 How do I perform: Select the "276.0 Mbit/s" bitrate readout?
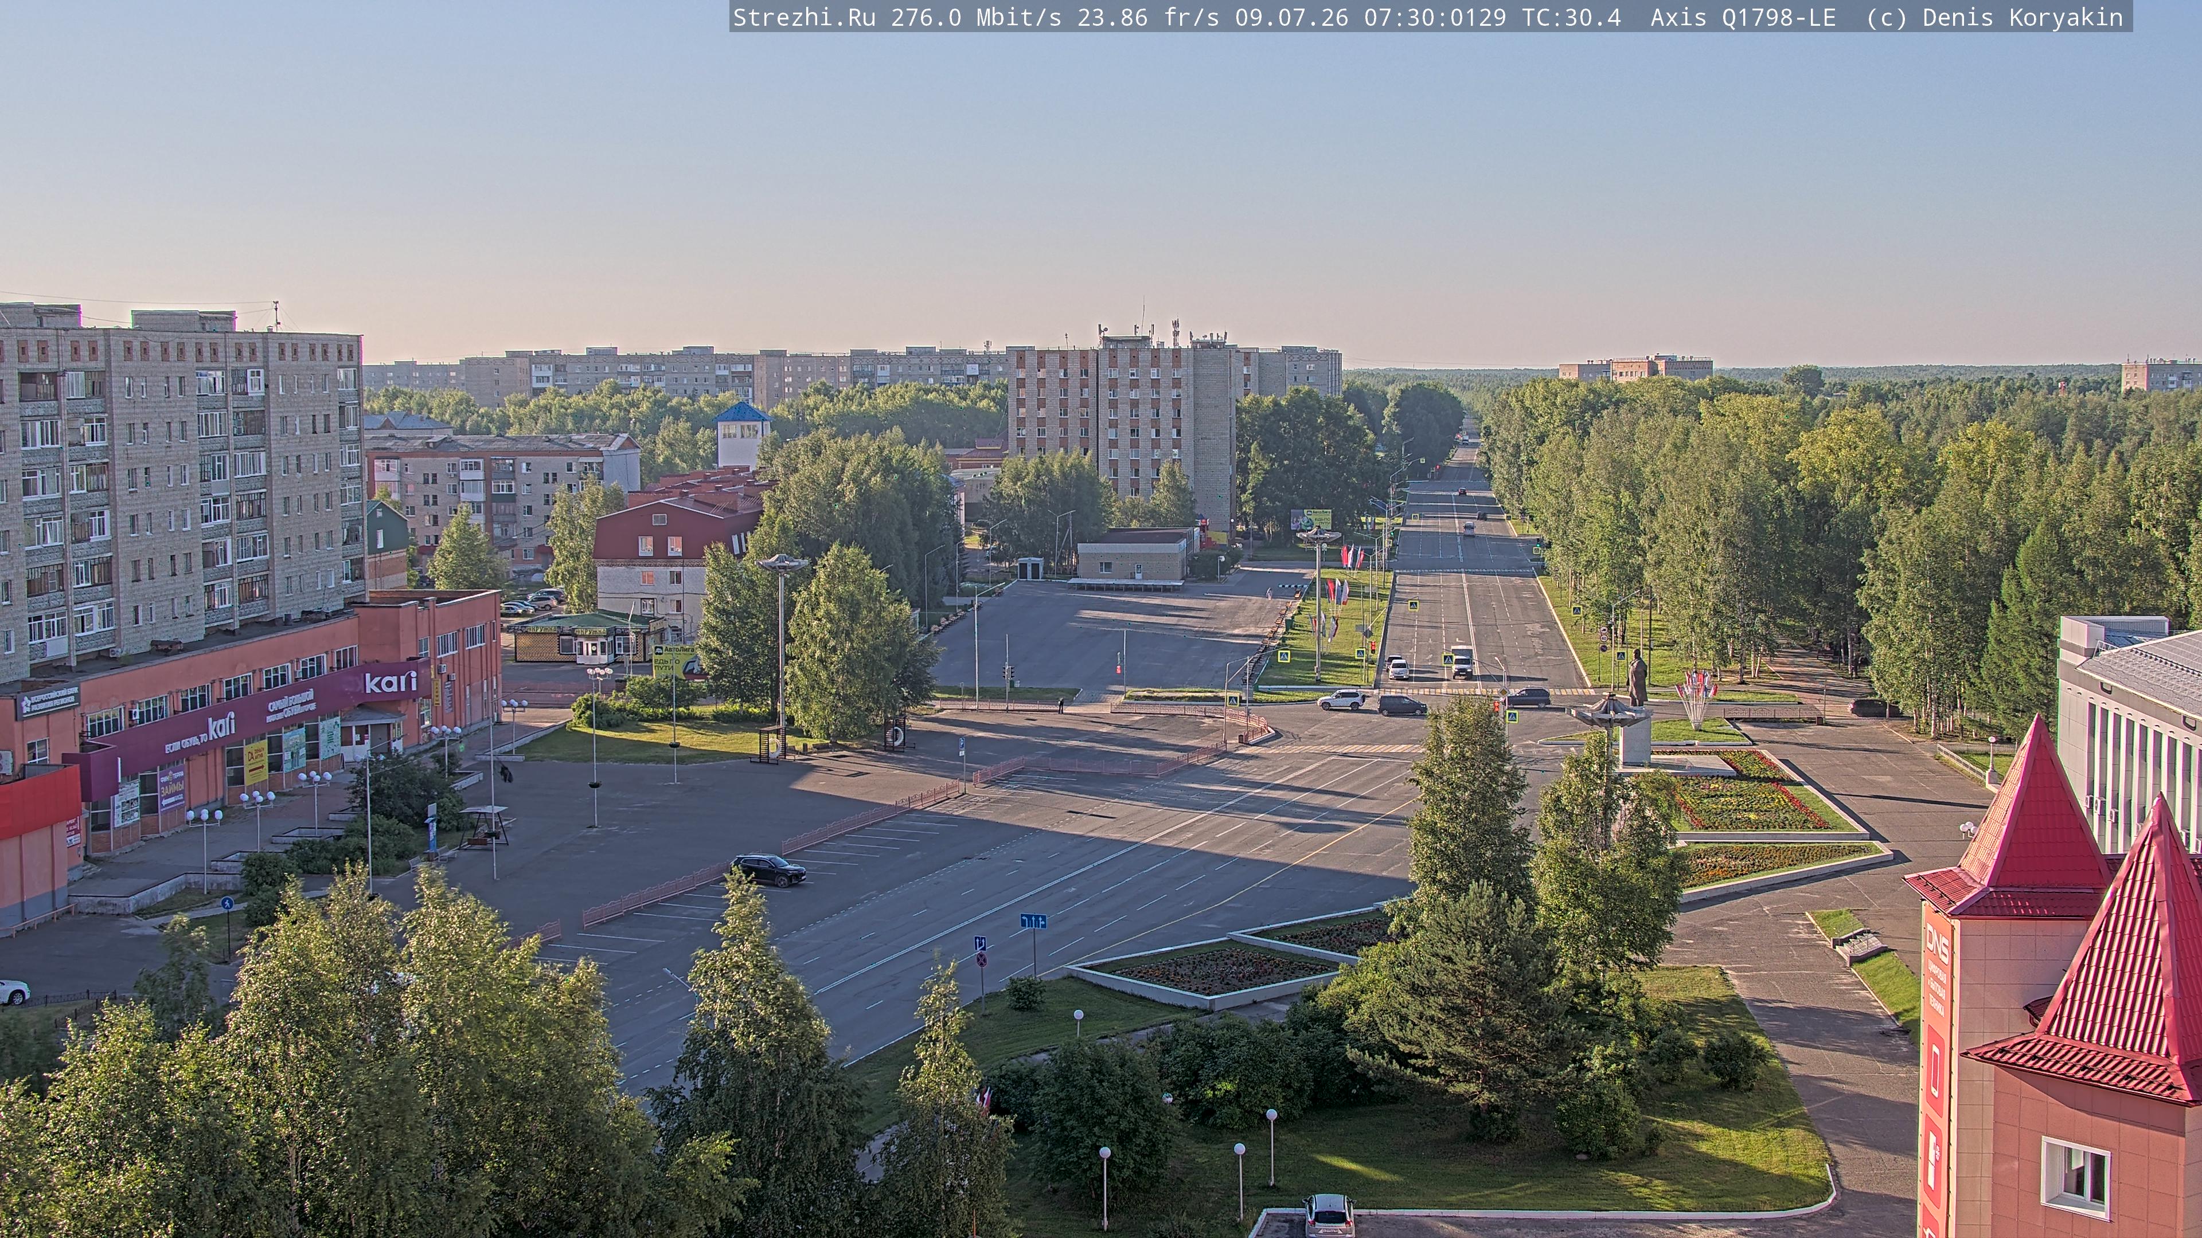[x=976, y=18]
